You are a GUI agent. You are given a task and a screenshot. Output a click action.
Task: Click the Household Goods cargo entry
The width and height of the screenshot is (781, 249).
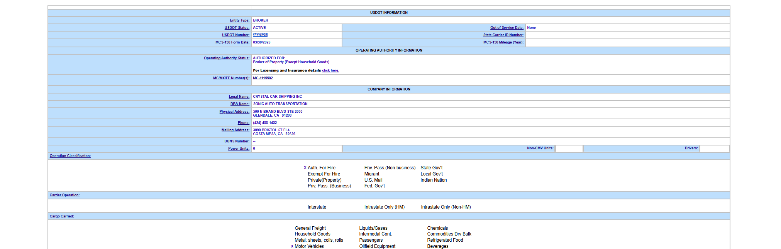pyautogui.click(x=312, y=234)
